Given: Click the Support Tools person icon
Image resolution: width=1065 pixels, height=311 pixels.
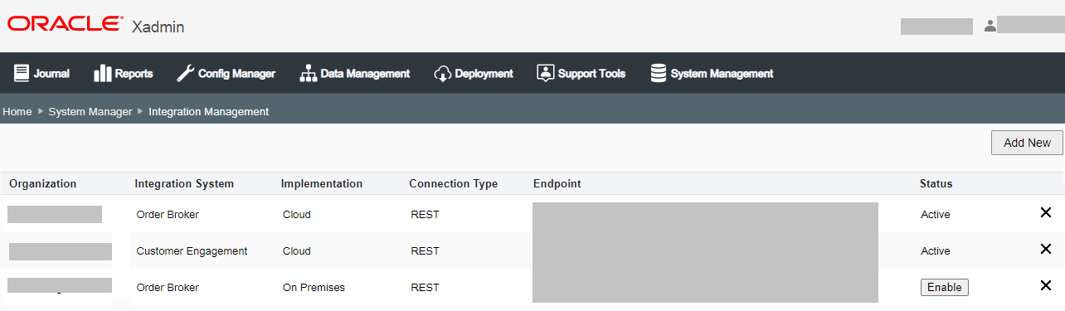Looking at the screenshot, I should (545, 73).
